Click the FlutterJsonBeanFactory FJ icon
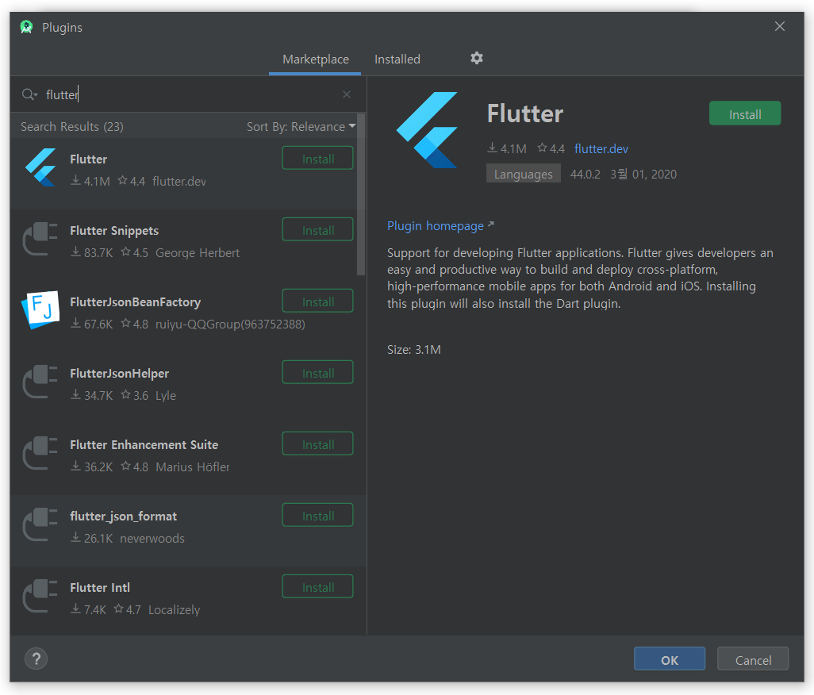The height and width of the screenshot is (695, 814). (x=40, y=310)
